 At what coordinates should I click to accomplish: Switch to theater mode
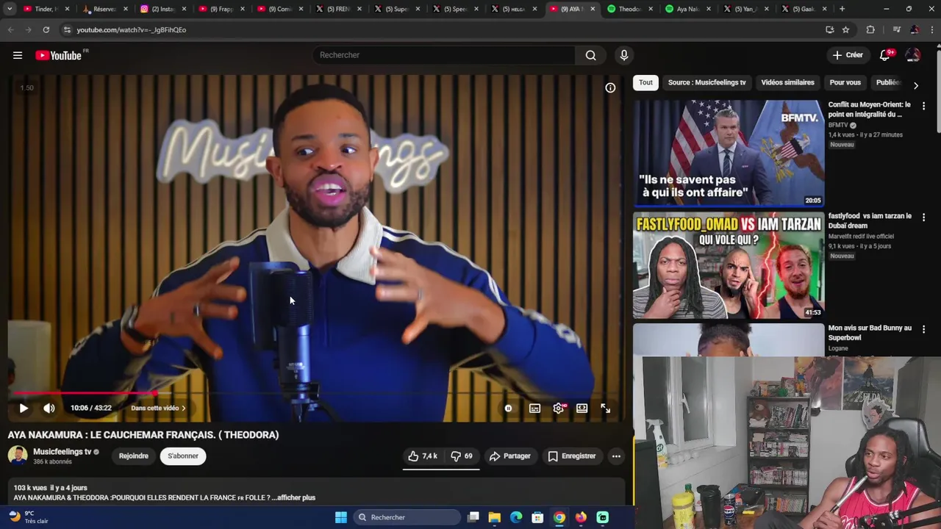(x=582, y=409)
